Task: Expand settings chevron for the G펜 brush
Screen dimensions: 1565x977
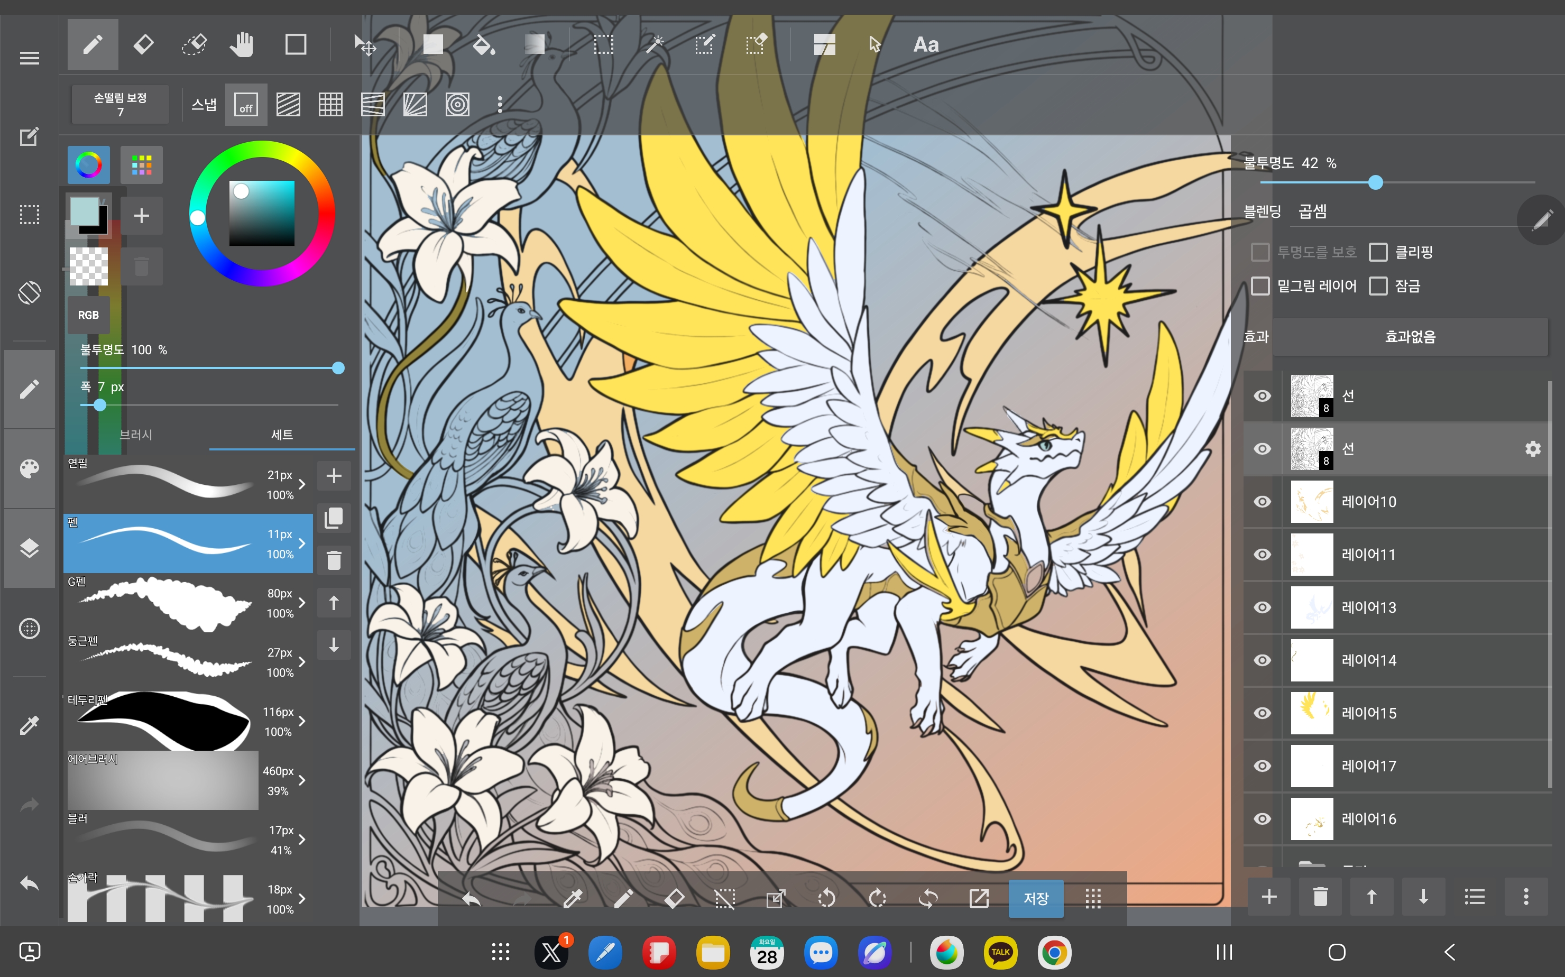Action: pos(302,603)
